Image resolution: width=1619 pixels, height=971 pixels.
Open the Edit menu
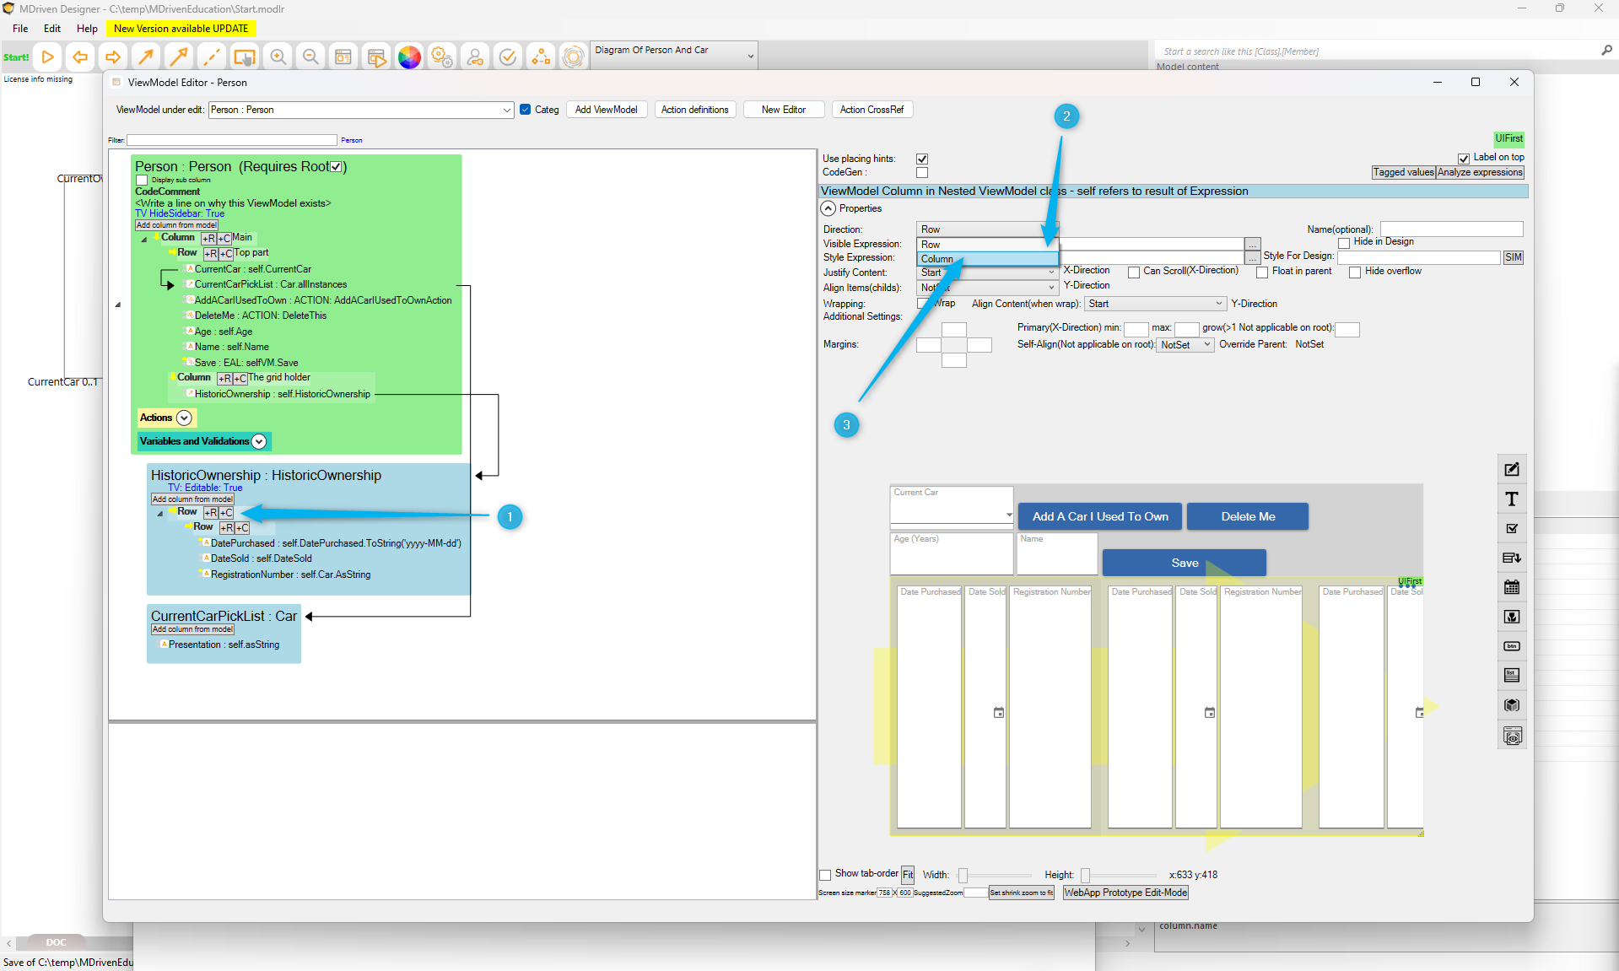(x=52, y=29)
